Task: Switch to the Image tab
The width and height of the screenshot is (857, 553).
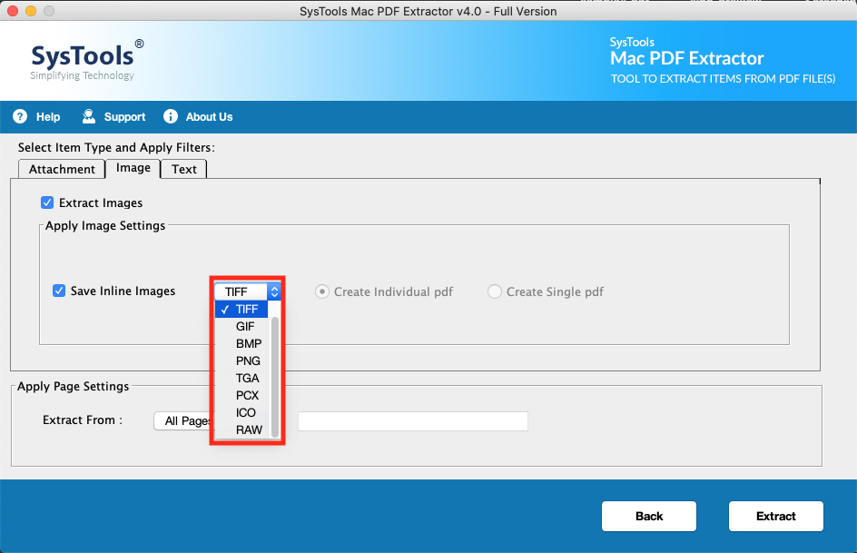Action: point(133,168)
